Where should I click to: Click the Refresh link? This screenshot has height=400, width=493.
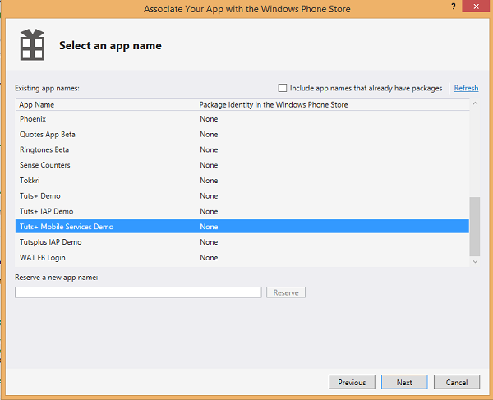pos(466,88)
